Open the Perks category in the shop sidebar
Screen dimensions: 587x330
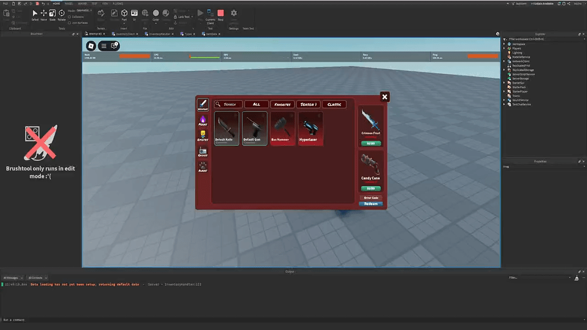[x=203, y=121]
